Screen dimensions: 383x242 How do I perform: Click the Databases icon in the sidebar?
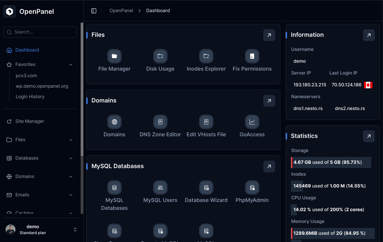9,158
